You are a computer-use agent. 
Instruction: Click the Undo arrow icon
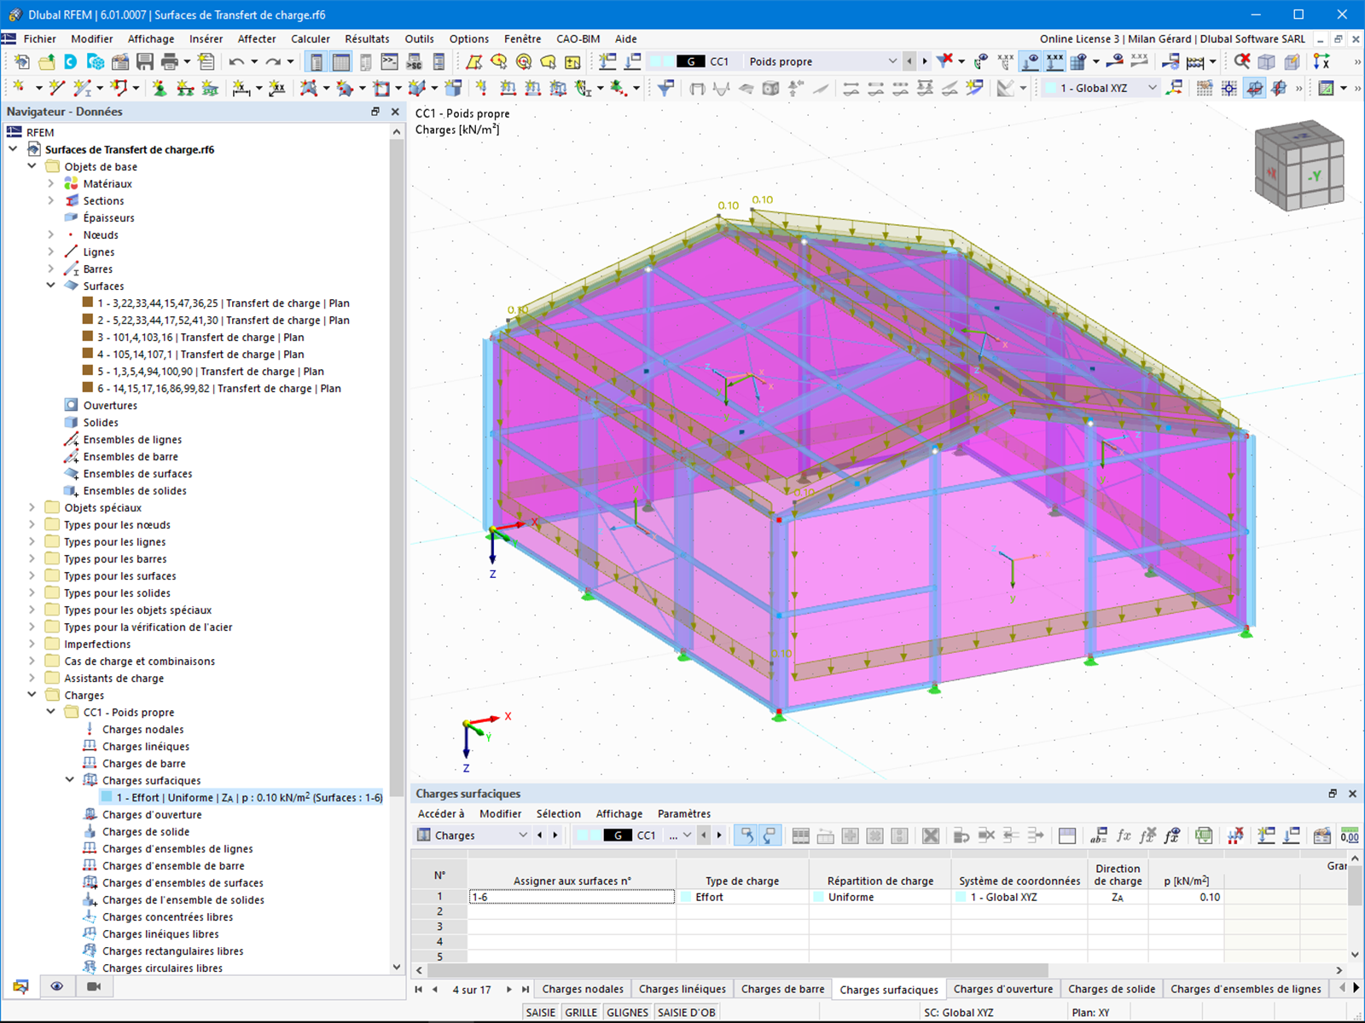pos(236,61)
